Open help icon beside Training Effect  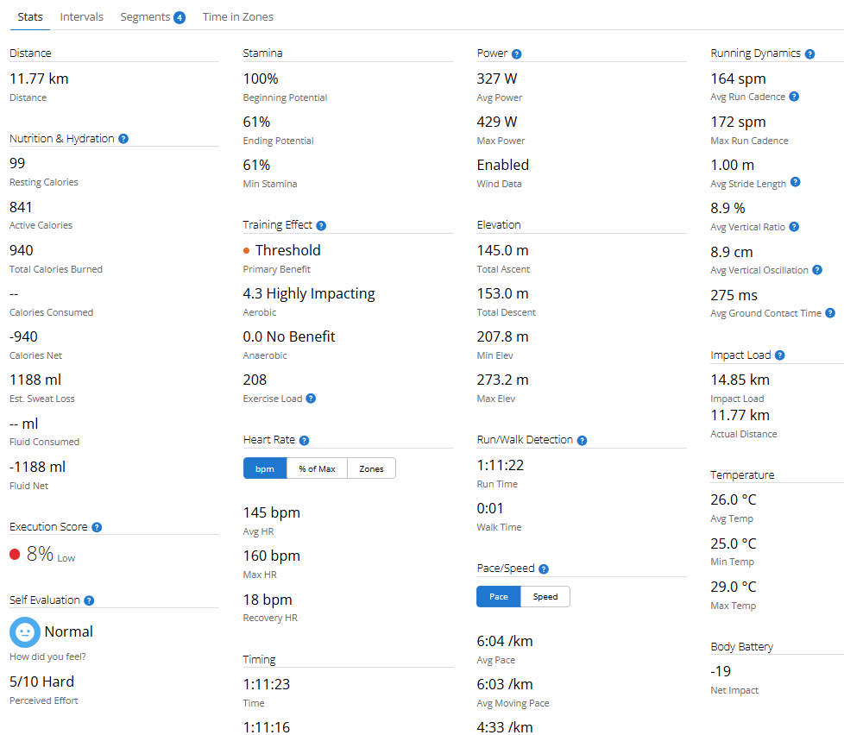coord(321,225)
